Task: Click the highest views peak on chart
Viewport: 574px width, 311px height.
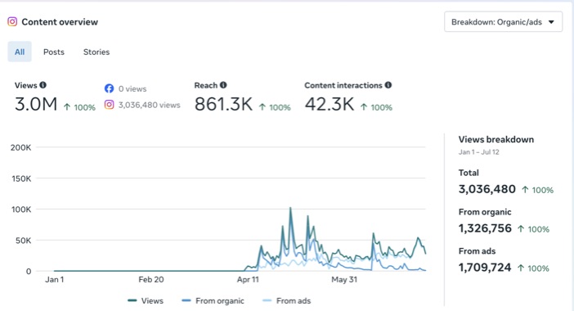Action: (290, 208)
